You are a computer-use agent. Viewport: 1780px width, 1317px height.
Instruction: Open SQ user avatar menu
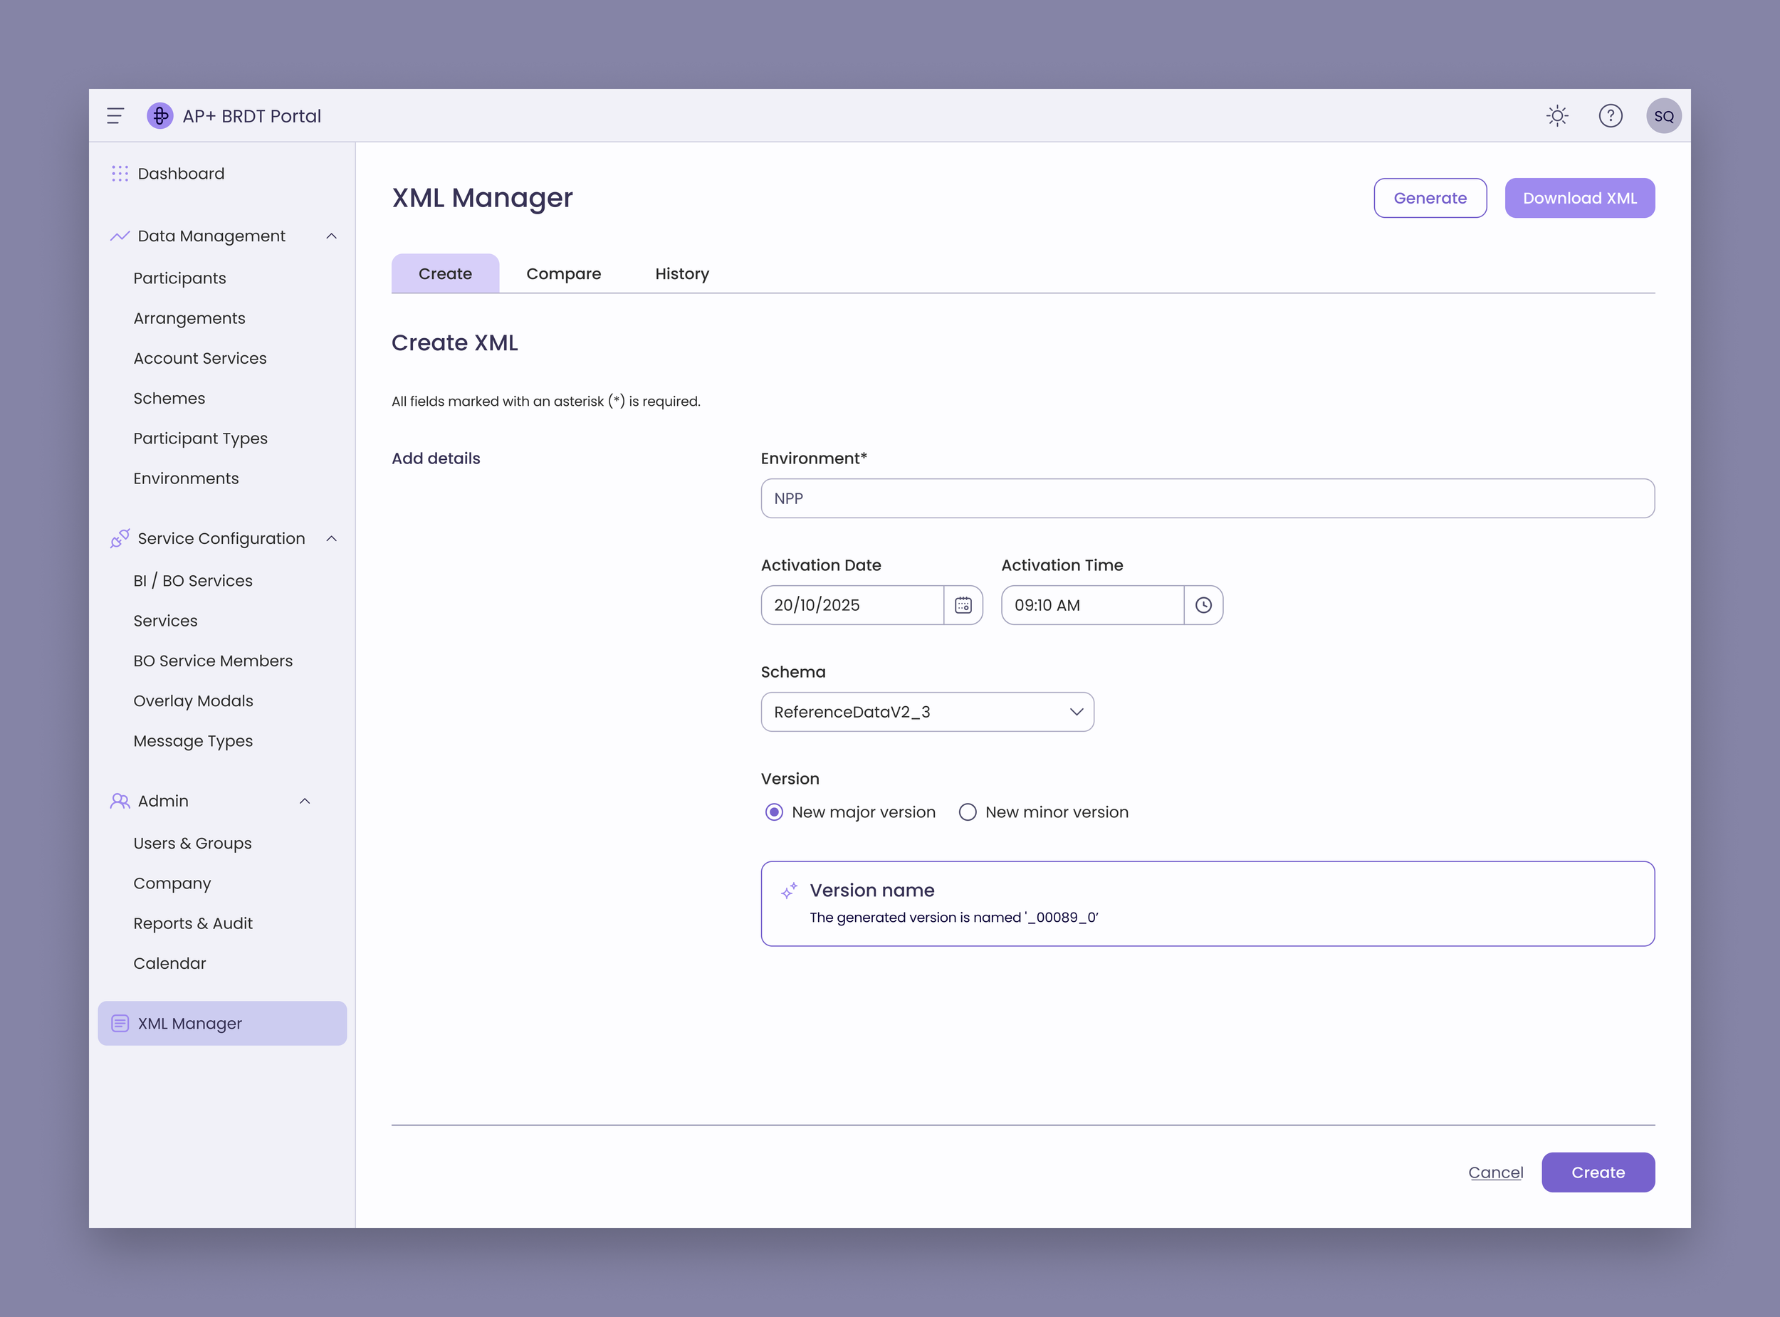(x=1664, y=116)
